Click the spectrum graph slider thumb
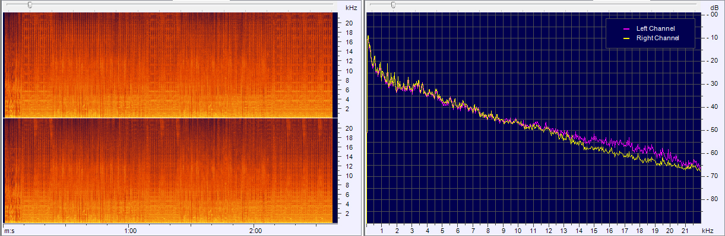The image size is (725, 236). 392,5
